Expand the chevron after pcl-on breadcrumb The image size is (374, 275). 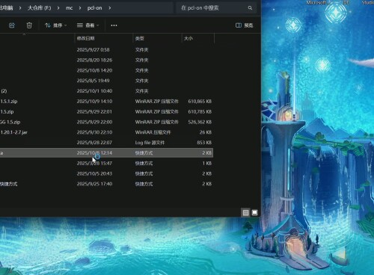click(x=110, y=8)
